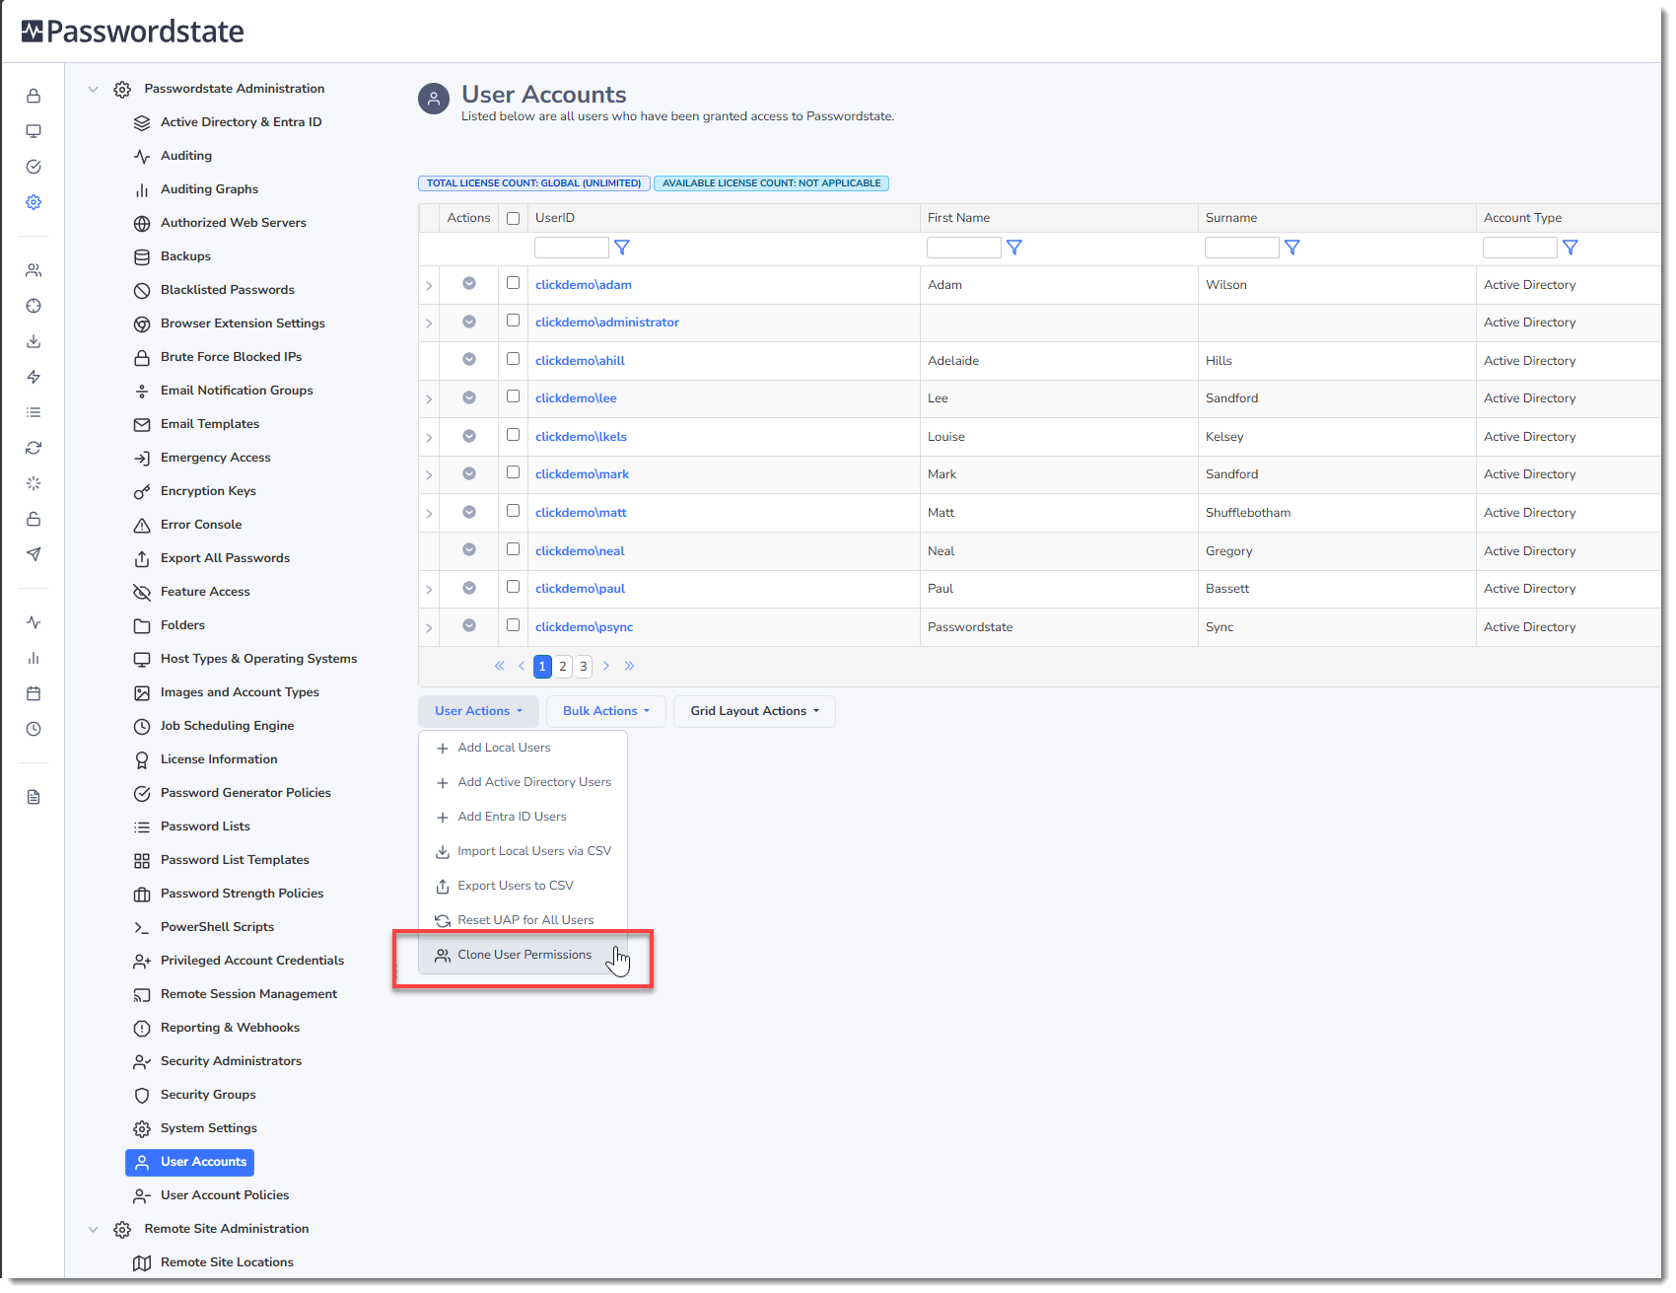
Task: Click the Backups database icon
Action: coord(142,256)
